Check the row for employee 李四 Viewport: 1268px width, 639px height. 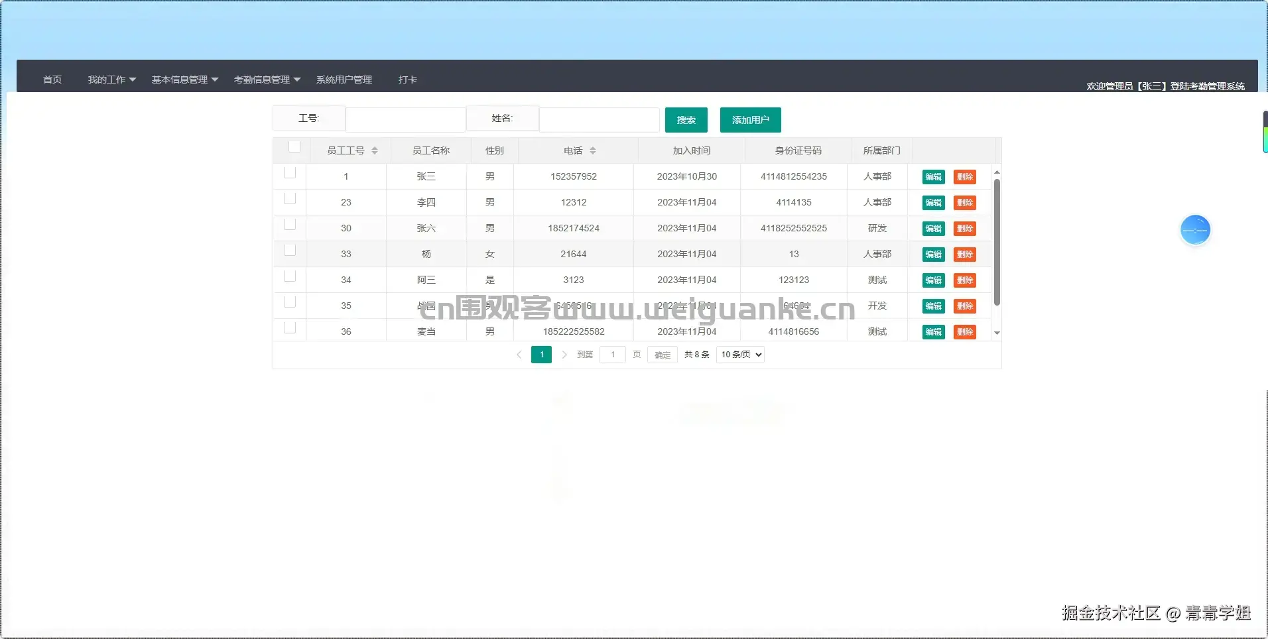290,198
